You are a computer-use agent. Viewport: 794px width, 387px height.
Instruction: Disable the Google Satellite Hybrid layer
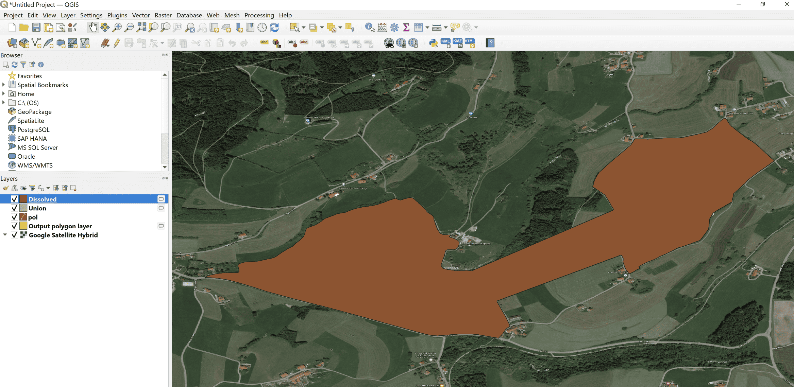tap(14, 235)
